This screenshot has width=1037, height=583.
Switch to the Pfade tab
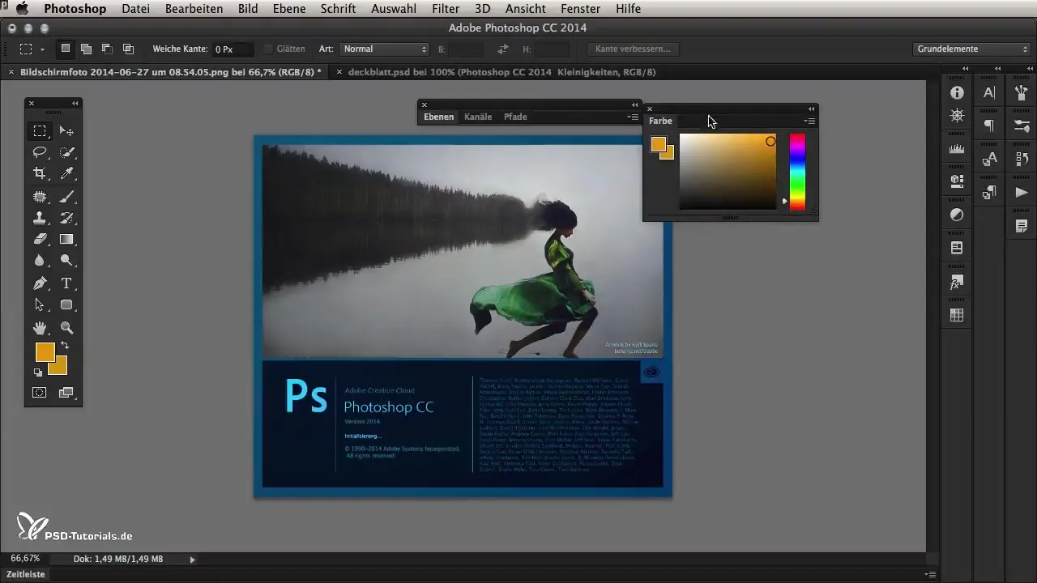click(x=515, y=117)
